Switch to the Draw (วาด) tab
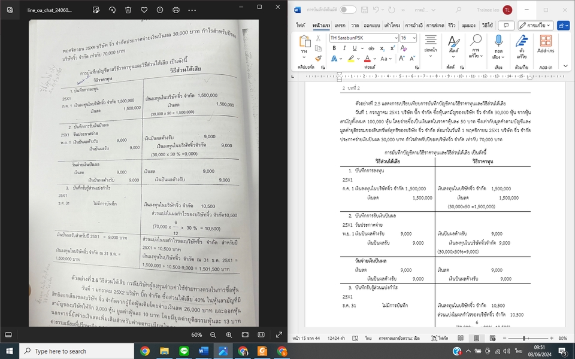Viewport: 575px width, 359px height. pyautogui.click(x=355, y=25)
